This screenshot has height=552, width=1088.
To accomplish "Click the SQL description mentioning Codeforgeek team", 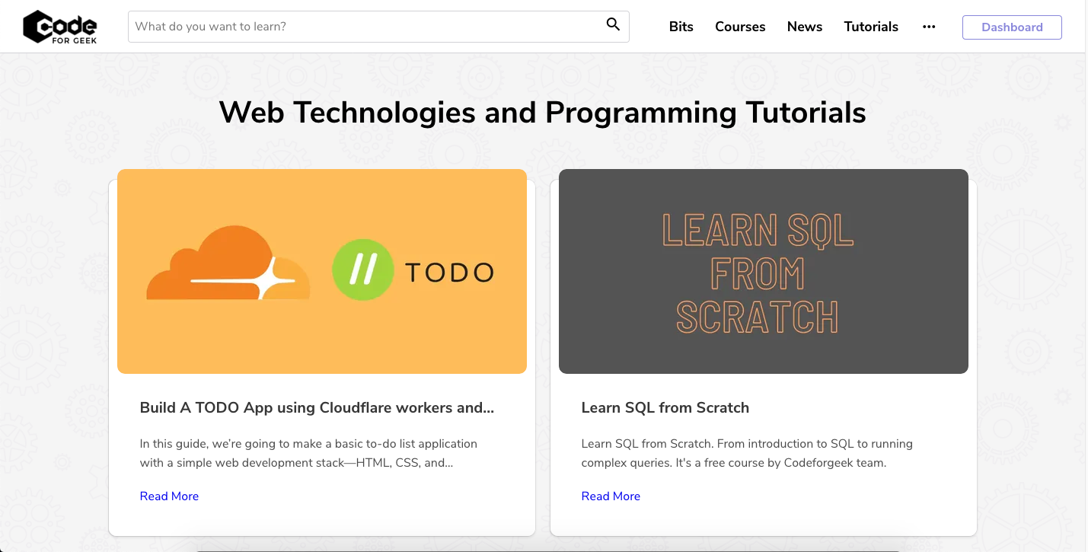I will 747,453.
